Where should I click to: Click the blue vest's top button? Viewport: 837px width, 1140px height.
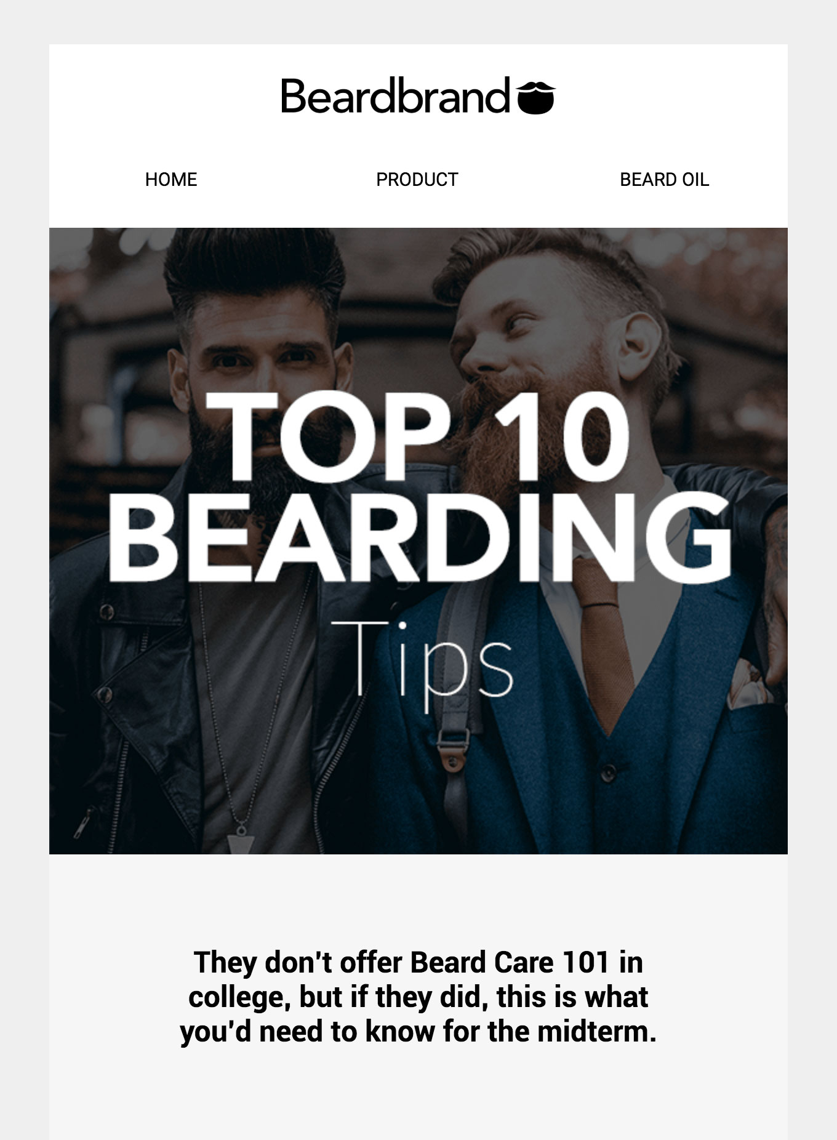(609, 771)
